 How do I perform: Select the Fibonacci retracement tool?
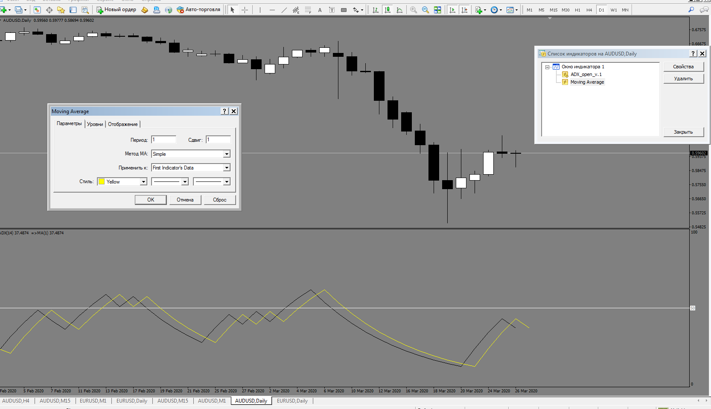308,10
